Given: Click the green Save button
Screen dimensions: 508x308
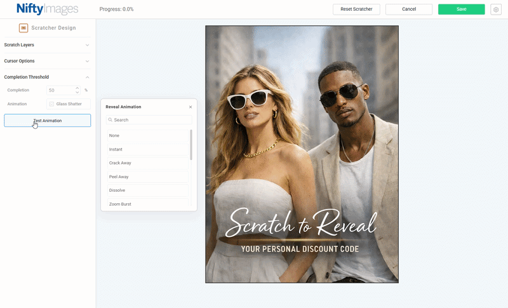Looking at the screenshot, I should point(461,10).
